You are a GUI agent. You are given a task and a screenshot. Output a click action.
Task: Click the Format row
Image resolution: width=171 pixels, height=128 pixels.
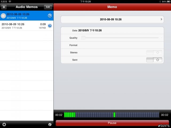[x=112, y=45]
